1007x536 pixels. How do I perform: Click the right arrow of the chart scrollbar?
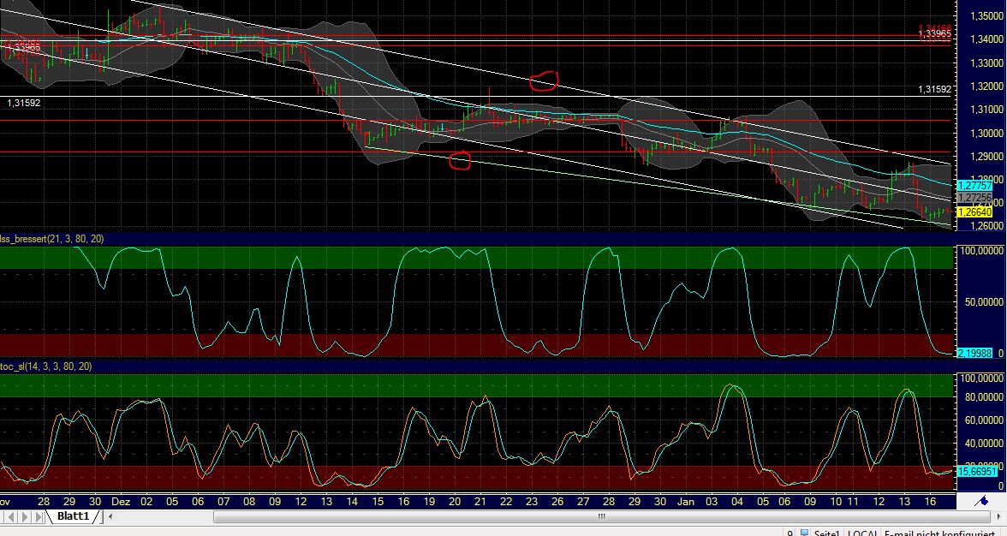(998, 516)
